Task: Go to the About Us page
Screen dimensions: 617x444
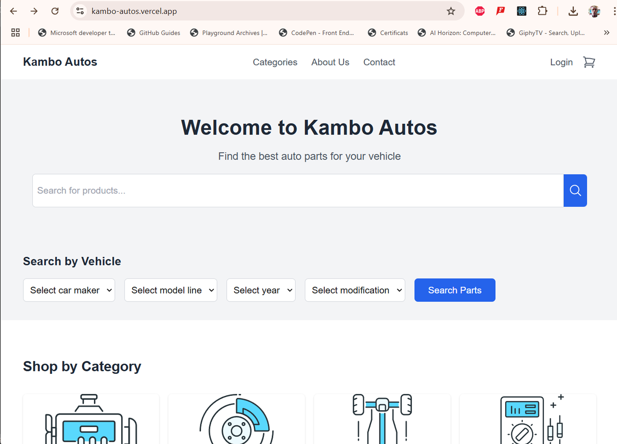Action: coord(330,62)
